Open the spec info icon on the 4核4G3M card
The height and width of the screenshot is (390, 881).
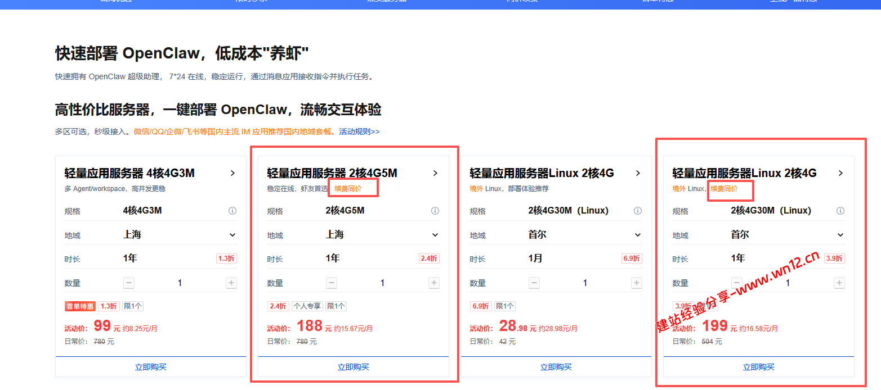tap(232, 211)
